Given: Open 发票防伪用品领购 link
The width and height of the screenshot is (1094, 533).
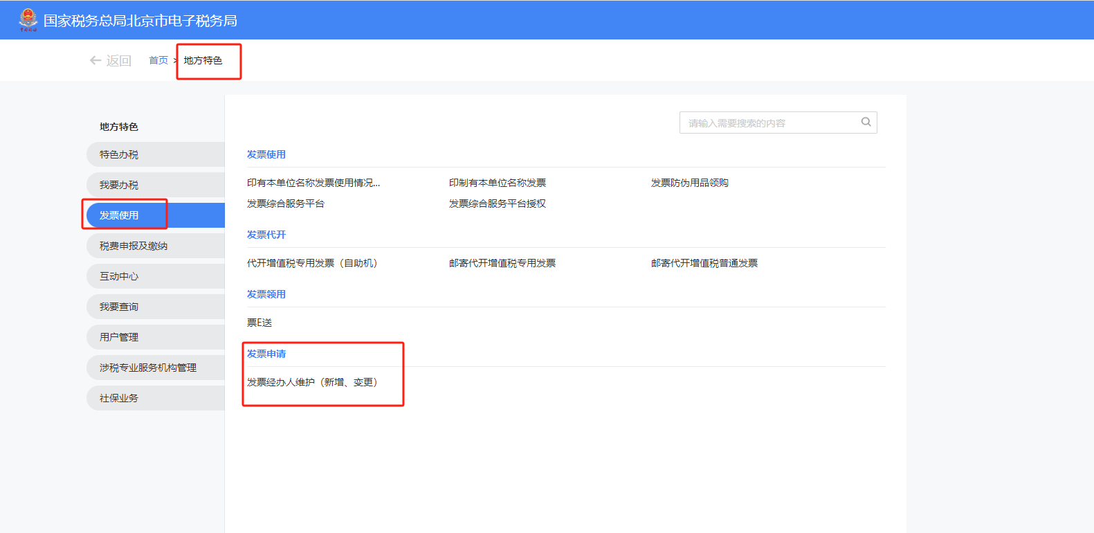Looking at the screenshot, I should (690, 183).
